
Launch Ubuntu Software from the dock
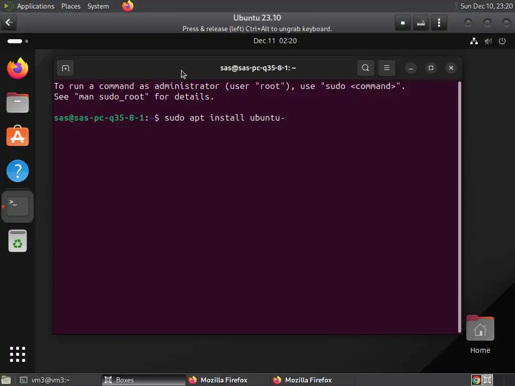[x=18, y=136]
